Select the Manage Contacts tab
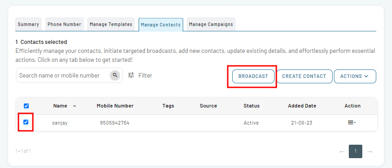Screen dimensions: 392x168 coord(161,25)
